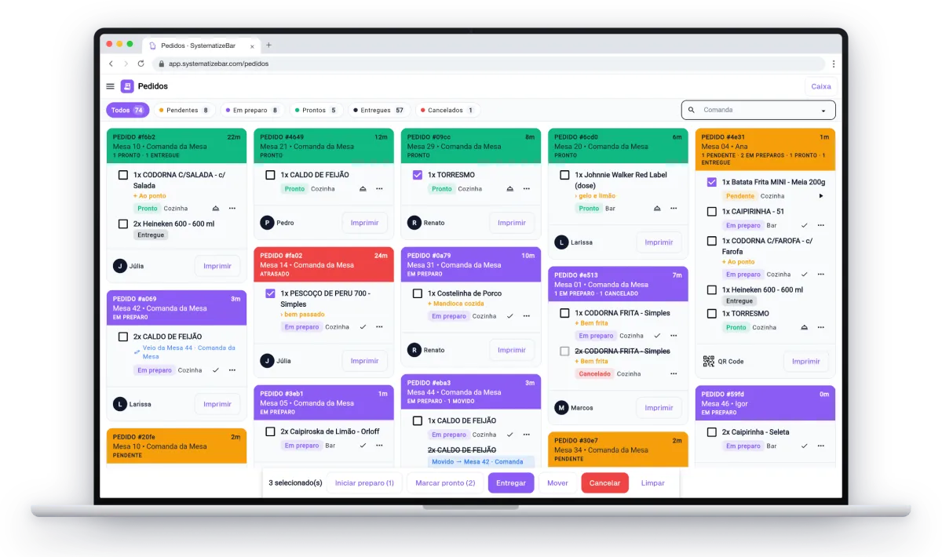Filter orders by the Pendentes tab
Viewport: 942px width, 557px height.
pyautogui.click(x=184, y=111)
